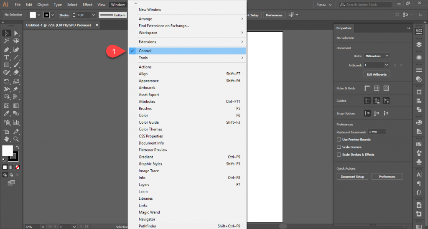The width and height of the screenshot is (428, 229).
Task: Open the Effect menu in menu bar
Action: click(87, 5)
